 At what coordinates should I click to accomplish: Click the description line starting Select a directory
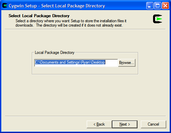pos(71,21)
